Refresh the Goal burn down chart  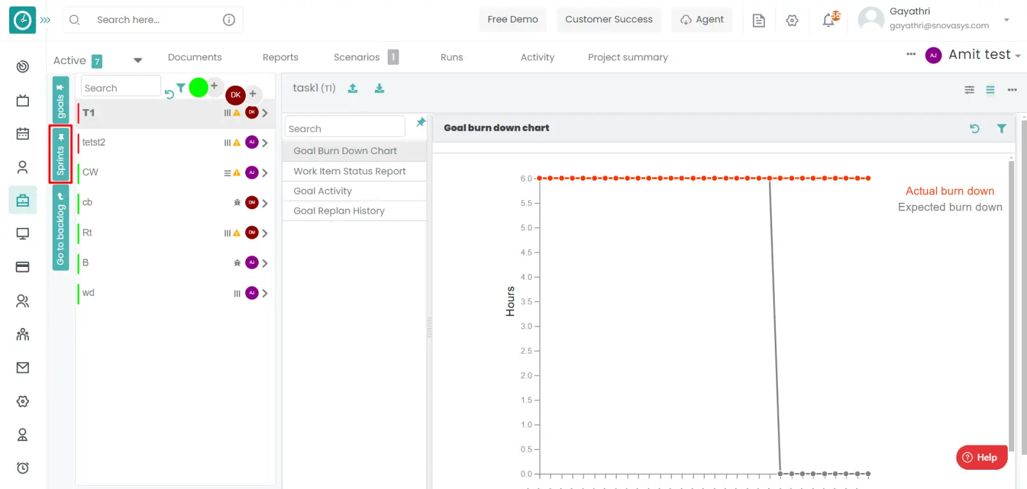(x=974, y=128)
